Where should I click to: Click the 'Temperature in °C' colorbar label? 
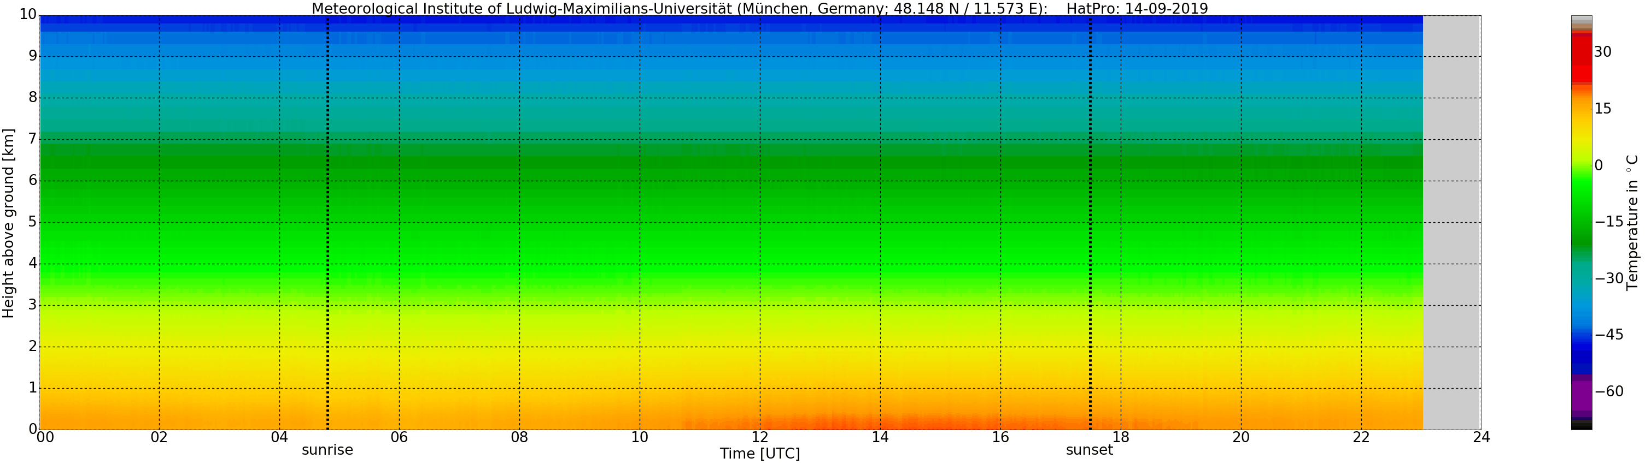click(1632, 222)
